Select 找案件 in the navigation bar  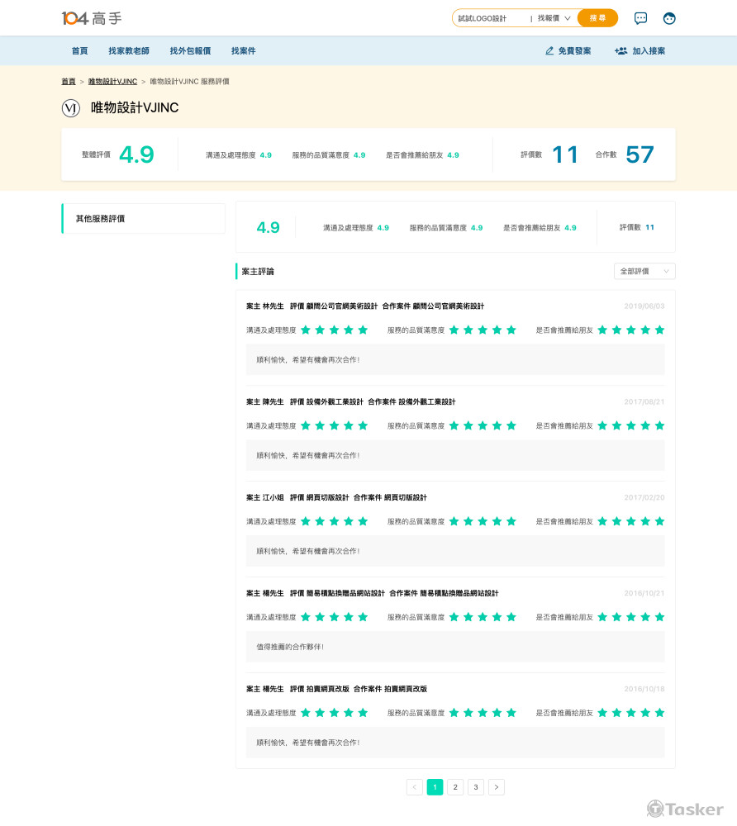[244, 51]
